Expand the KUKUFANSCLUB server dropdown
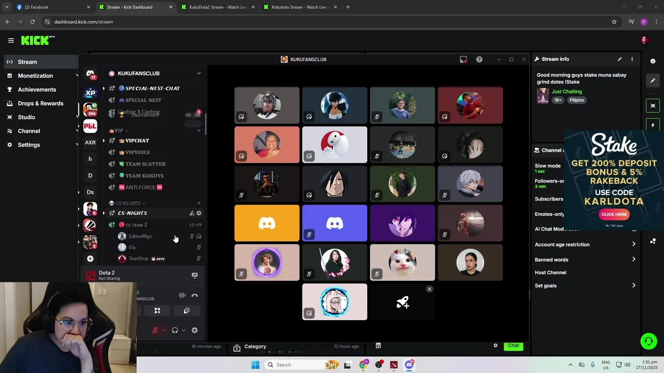The width and height of the screenshot is (664, 373). [x=199, y=74]
